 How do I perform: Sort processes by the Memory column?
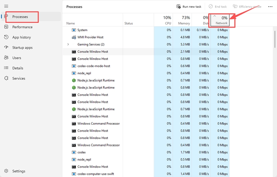182,20
